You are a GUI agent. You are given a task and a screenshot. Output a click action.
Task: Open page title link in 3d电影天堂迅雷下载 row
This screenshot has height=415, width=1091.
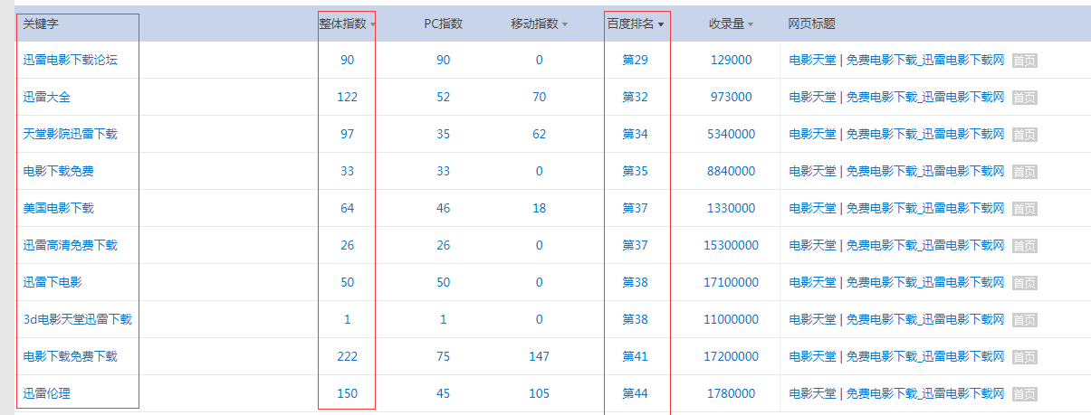(x=896, y=319)
